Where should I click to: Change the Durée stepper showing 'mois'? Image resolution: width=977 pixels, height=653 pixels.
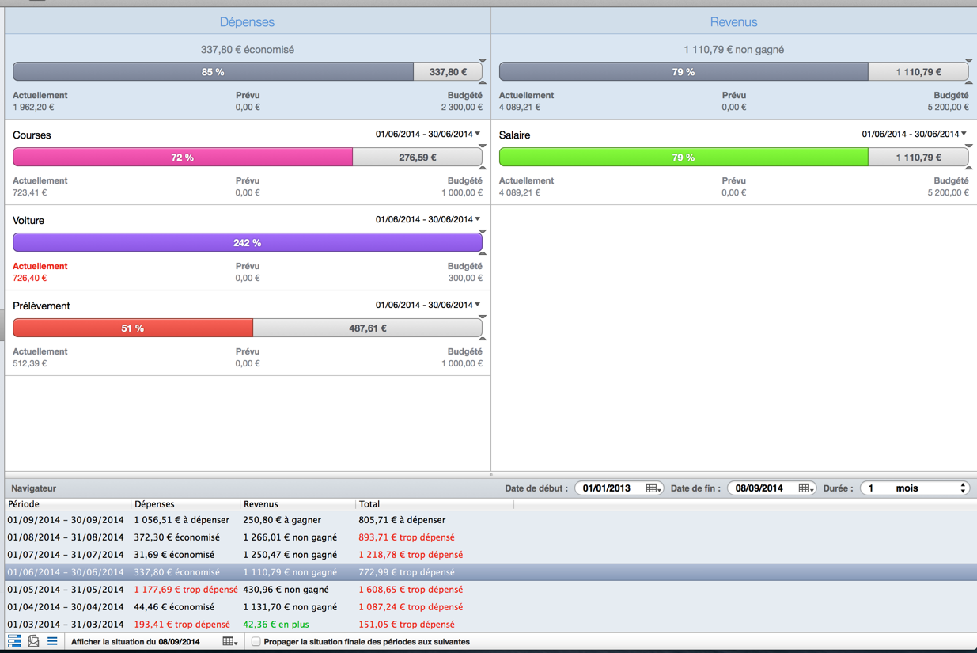coord(963,488)
